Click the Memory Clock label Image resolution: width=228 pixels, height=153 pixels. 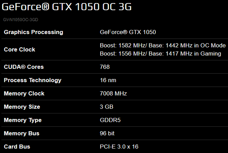24,93
